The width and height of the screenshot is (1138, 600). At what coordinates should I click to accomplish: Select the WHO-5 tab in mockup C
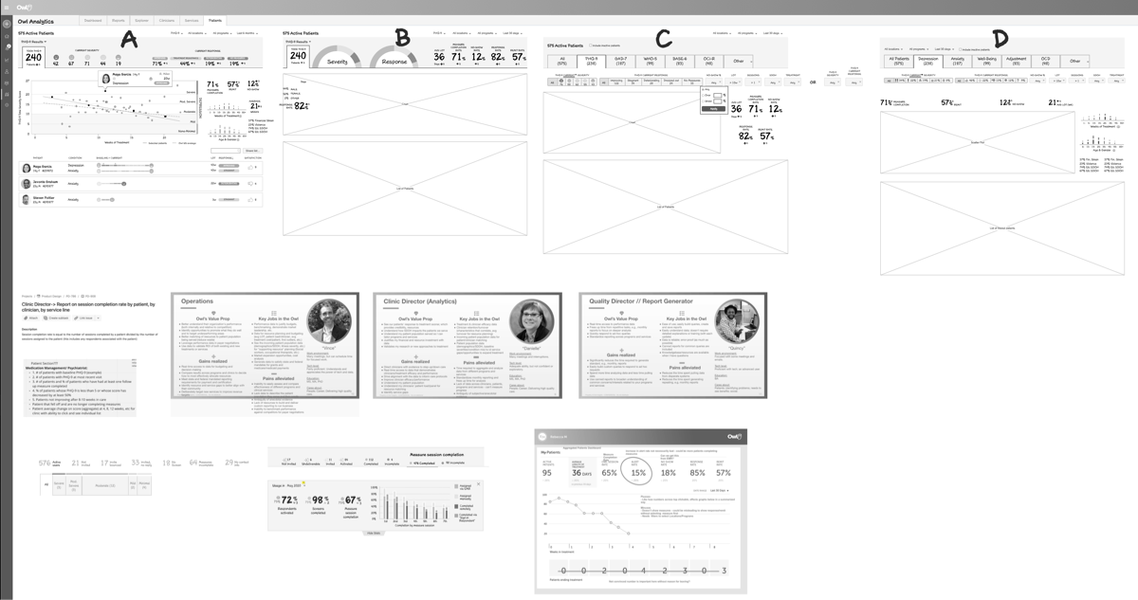point(650,61)
